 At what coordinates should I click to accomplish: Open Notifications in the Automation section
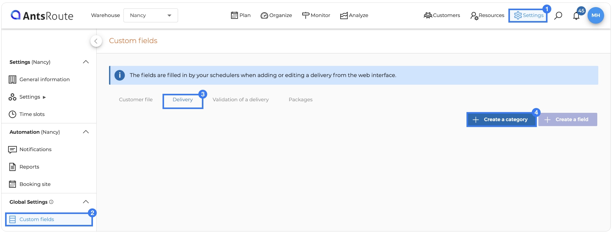coord(30,150)
